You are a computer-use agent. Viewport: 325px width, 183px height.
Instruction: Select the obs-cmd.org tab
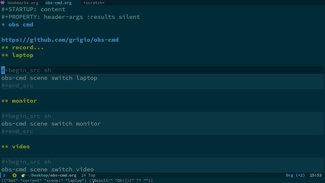pos(58,3)
